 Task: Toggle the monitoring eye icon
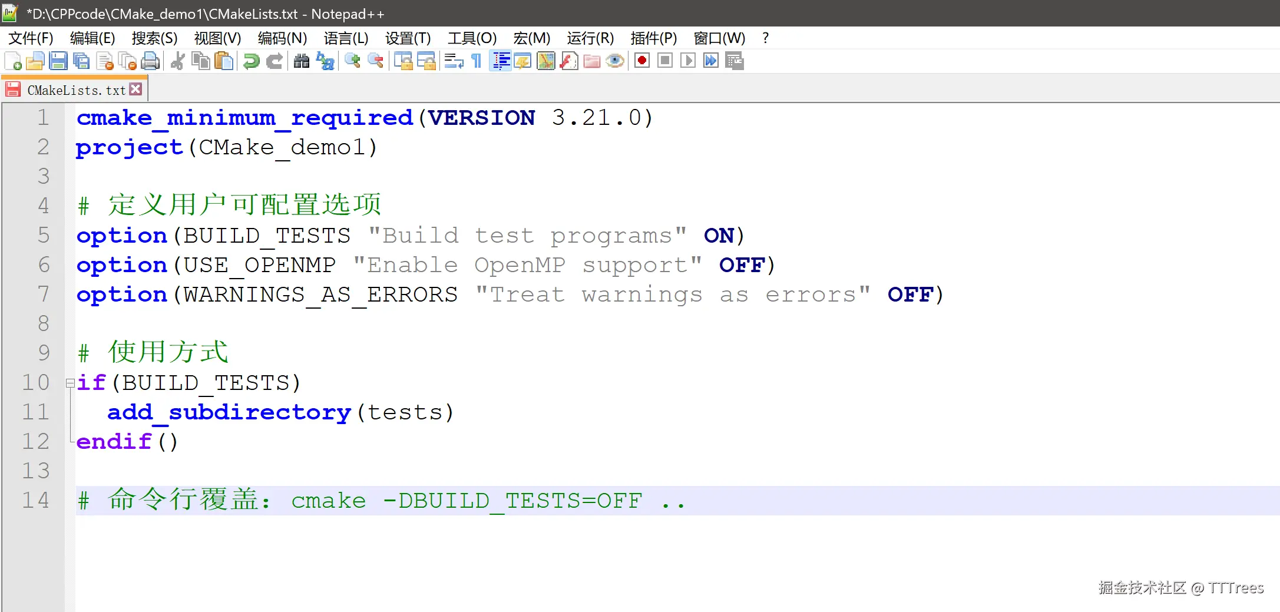click(x=615, y=61)
